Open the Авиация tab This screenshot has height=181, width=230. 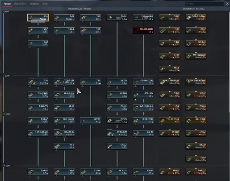[34, 4]
